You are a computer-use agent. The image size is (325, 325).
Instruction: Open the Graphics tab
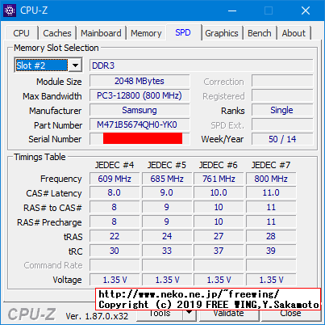222,33
